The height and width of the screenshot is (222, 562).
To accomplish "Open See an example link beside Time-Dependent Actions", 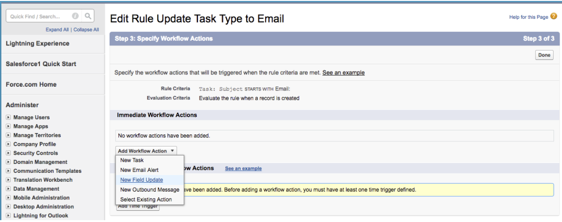I will pos(243,169).
